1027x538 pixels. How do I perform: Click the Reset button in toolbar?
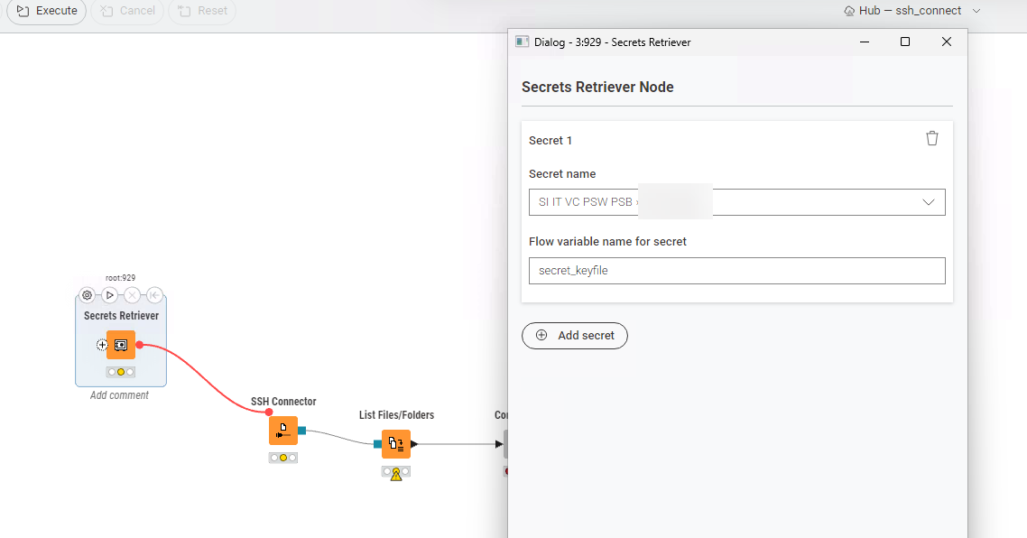202,11
